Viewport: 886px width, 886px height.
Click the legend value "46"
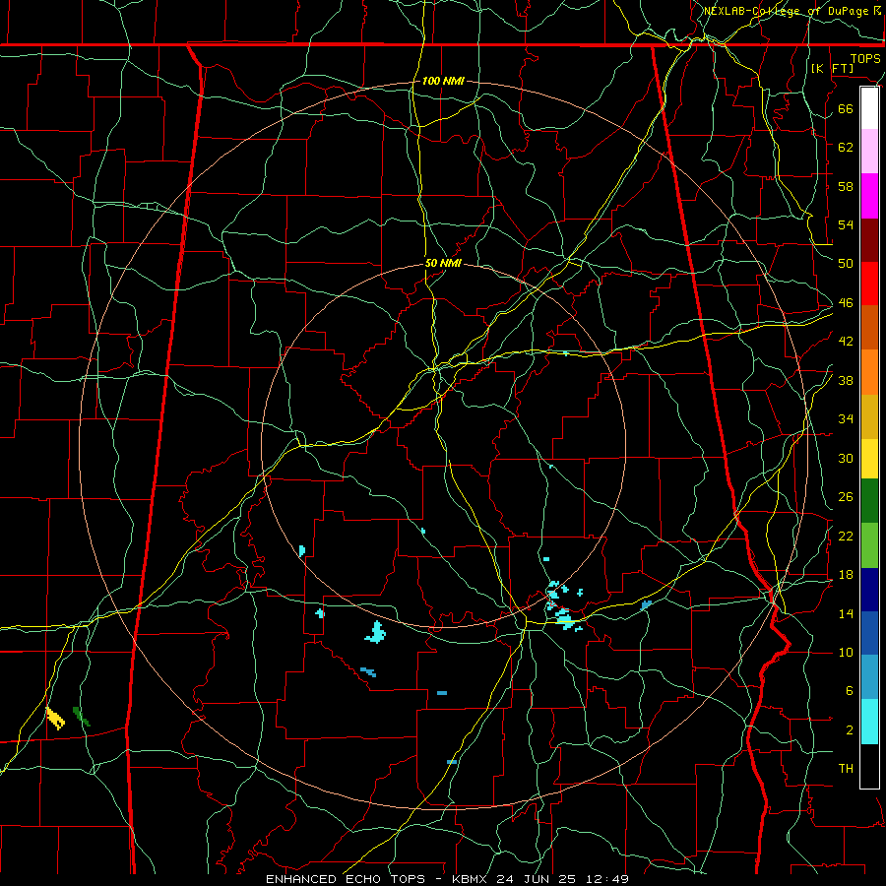point(846,303)
